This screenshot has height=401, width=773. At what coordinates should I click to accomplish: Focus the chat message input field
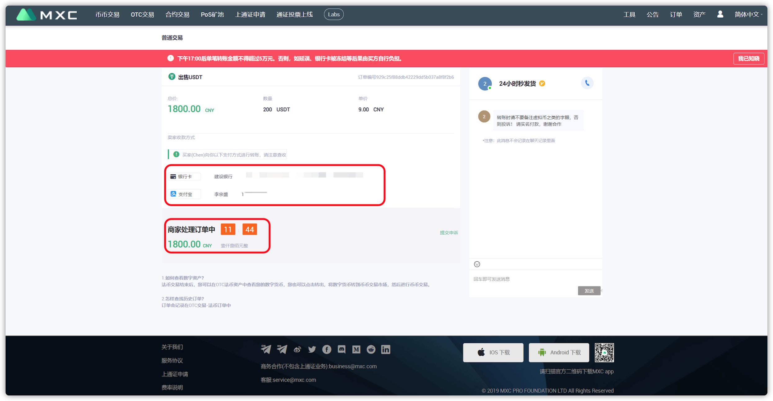(535, 279)
